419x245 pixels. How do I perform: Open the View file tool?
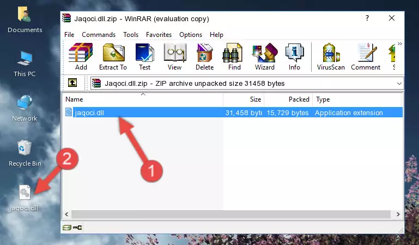[x=175, y=56]
